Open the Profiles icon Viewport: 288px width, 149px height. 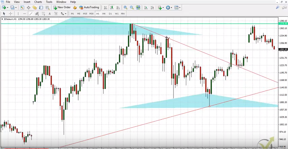(12, 7)
